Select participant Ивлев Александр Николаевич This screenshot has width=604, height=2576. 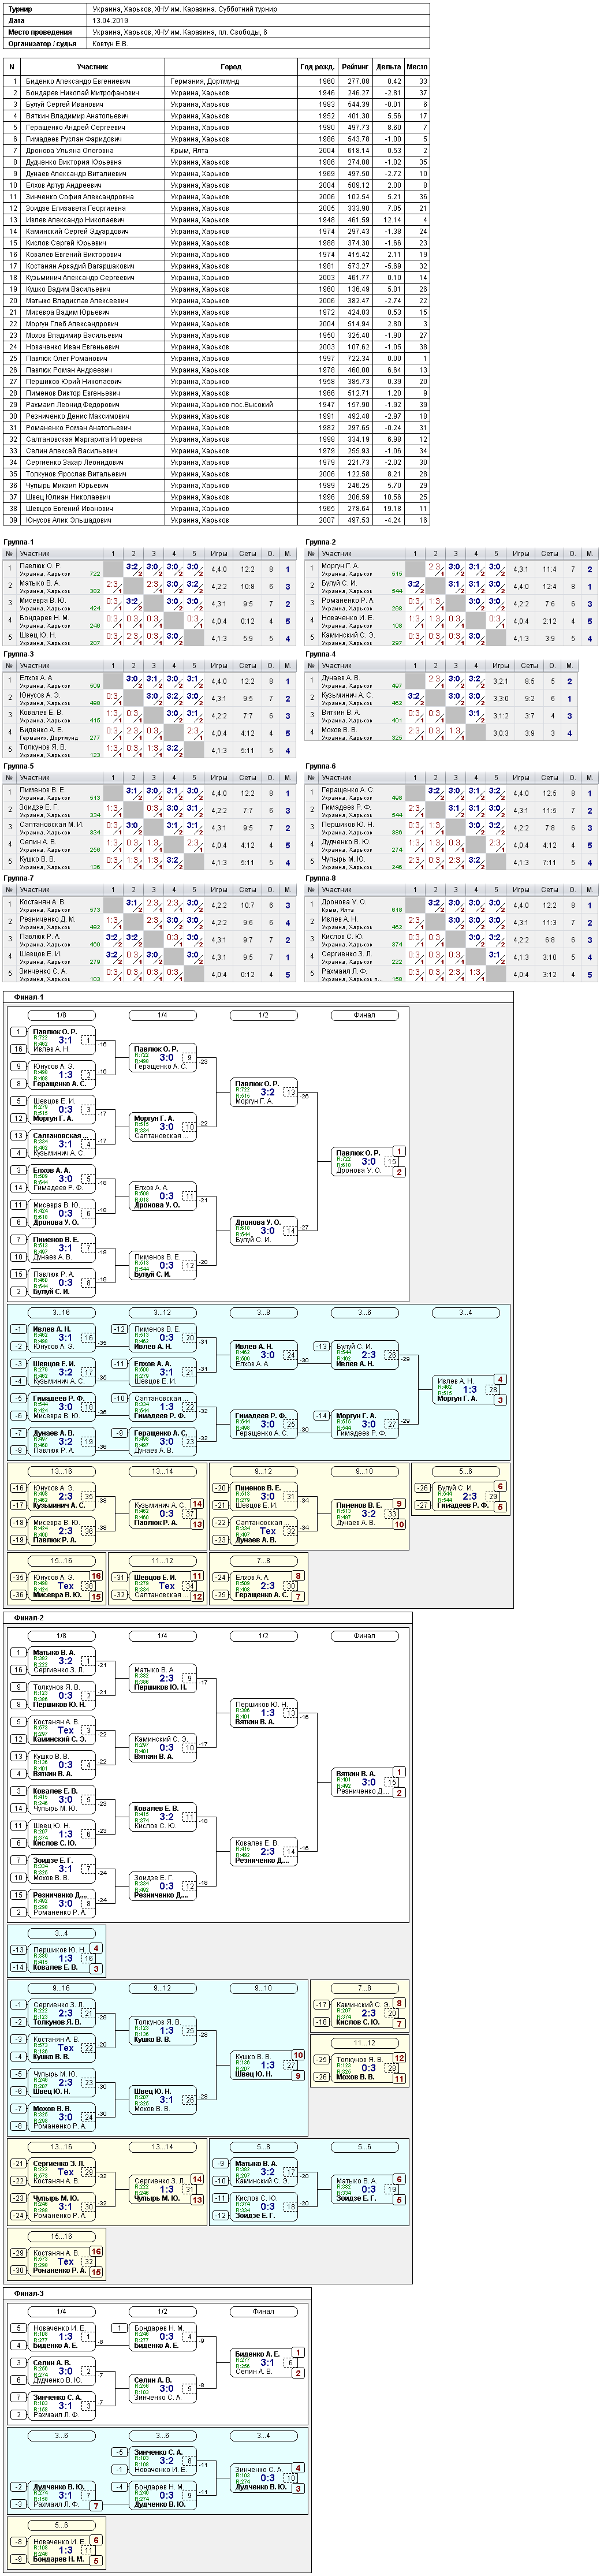(75, 220)
